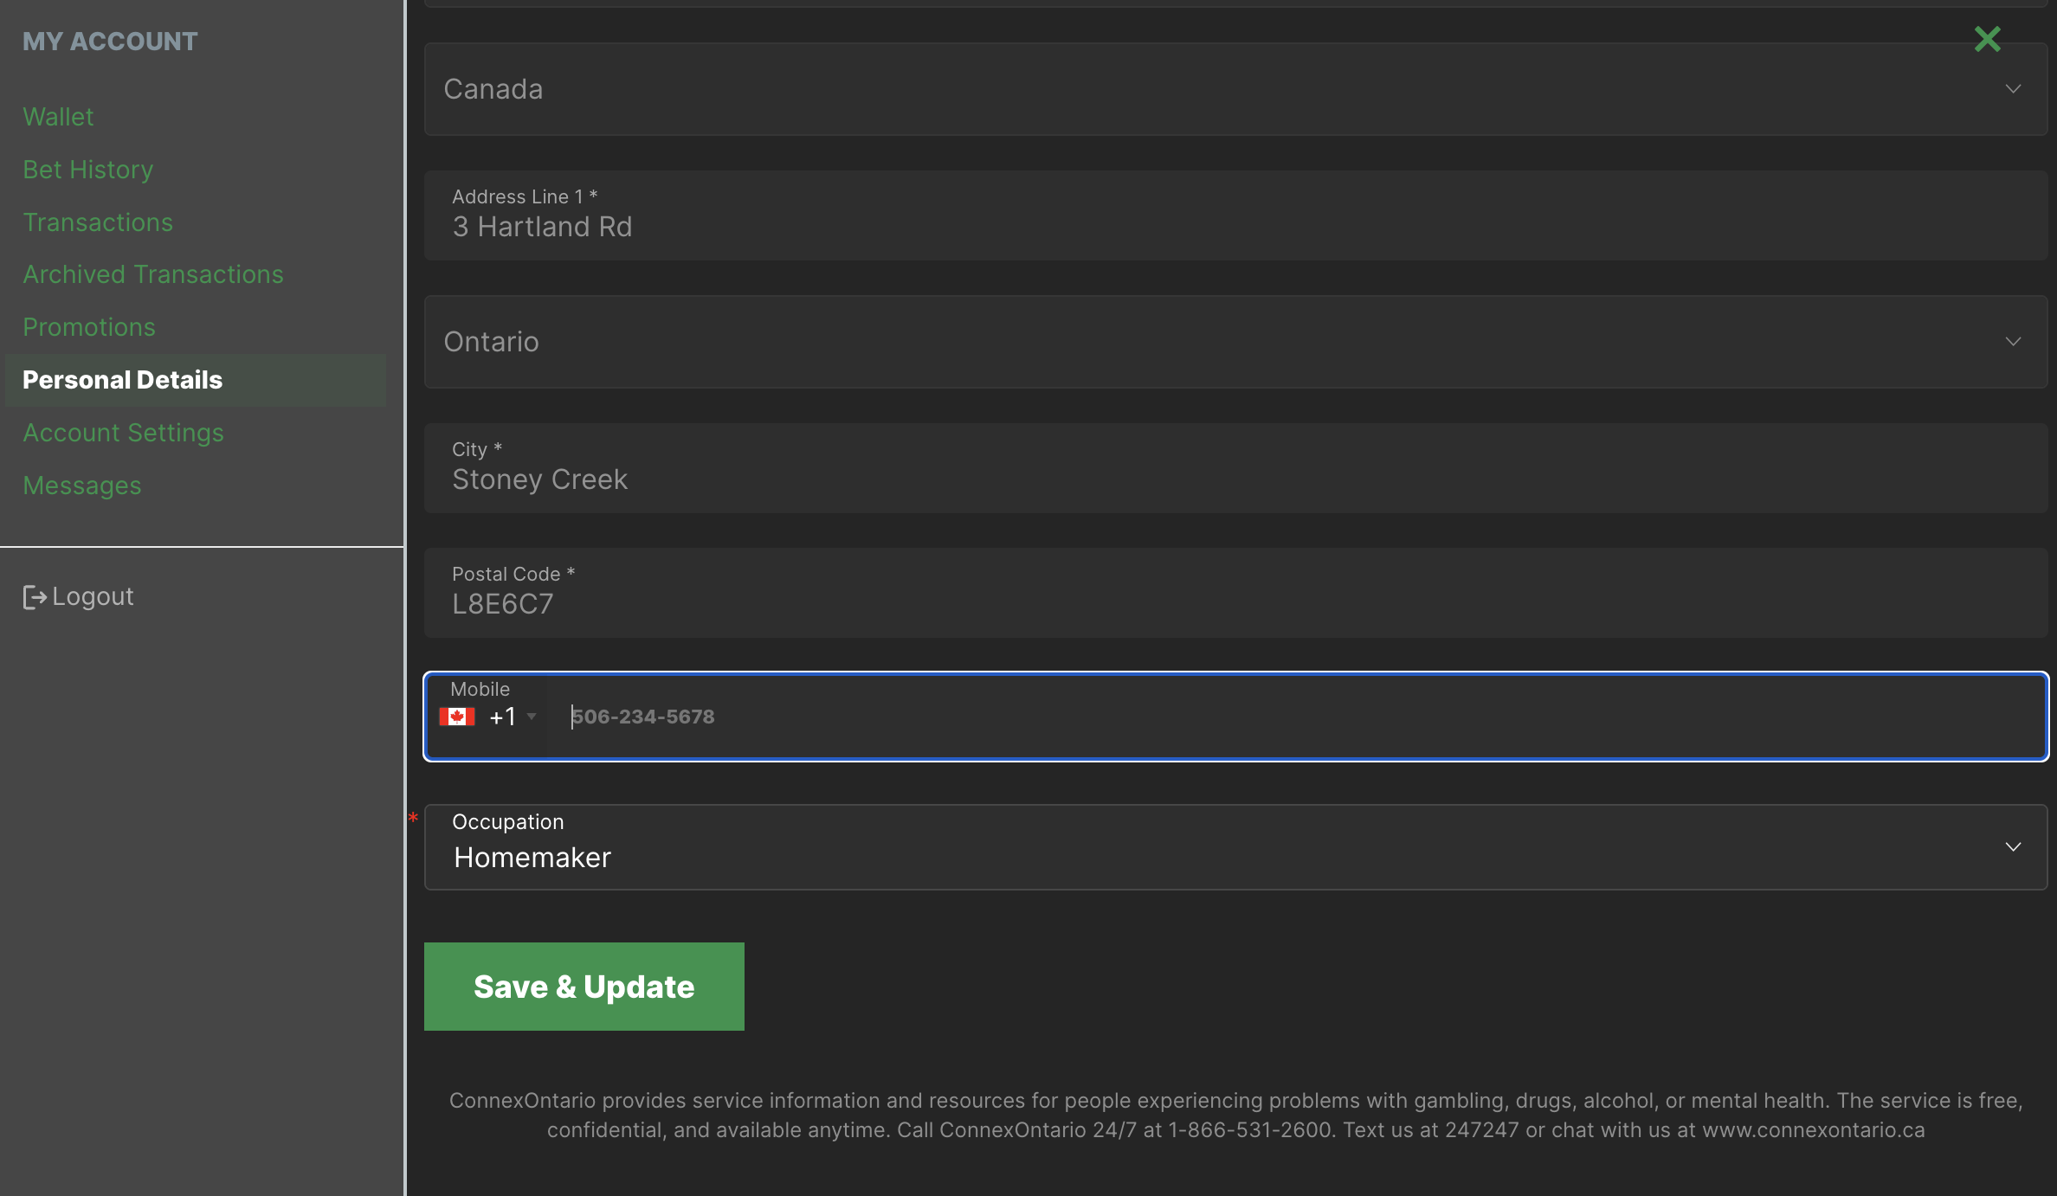Focus the Postal Code field
This screenshot has height=1196, width=2057.
(x=1235, y=604)
